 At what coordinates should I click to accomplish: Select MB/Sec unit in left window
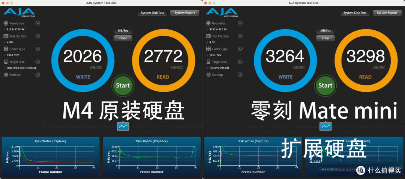[x=123, y=31]
